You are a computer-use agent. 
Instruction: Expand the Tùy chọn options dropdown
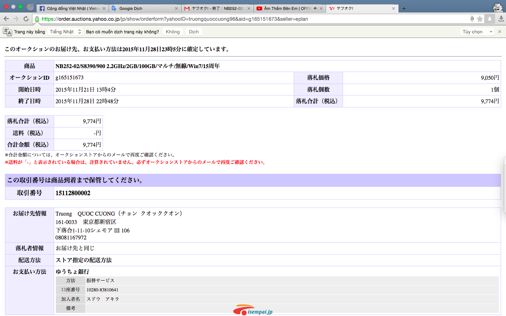point(478,32)
